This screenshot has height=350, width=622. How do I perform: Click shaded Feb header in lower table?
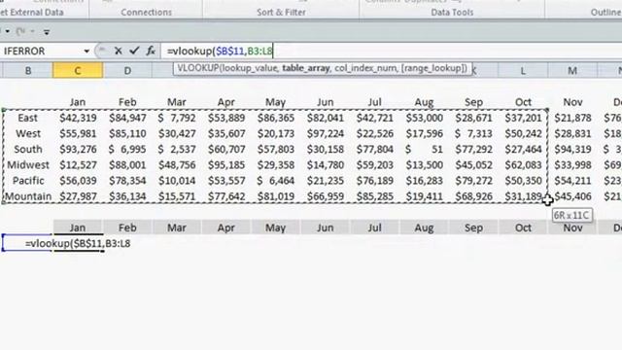click(x=127, y=227)
